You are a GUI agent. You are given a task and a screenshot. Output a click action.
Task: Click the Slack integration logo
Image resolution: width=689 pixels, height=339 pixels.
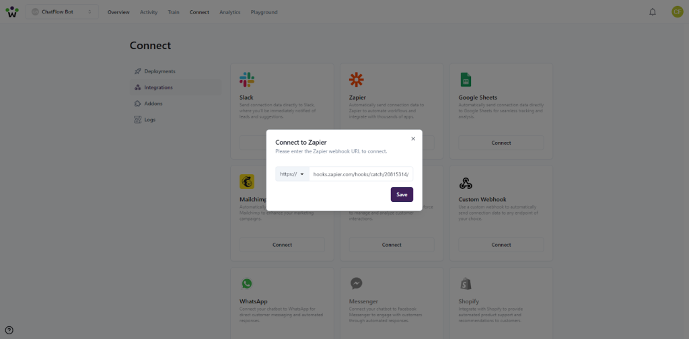pos(247,80)
